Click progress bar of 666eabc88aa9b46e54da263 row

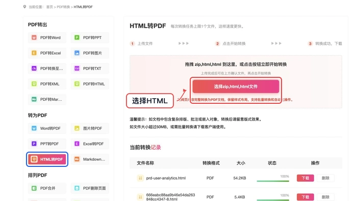pos(273,200)
